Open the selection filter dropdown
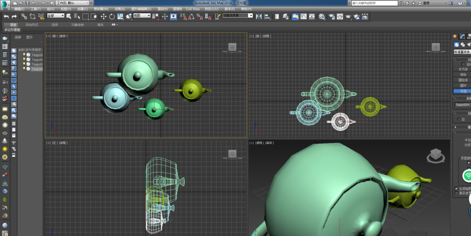The width and height of the screenshot is (471, 236). tap(56, 16)
